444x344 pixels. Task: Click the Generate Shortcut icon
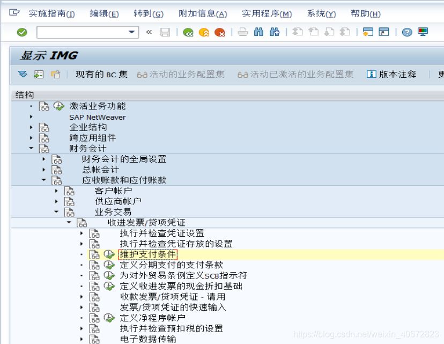tap(384, 32)
